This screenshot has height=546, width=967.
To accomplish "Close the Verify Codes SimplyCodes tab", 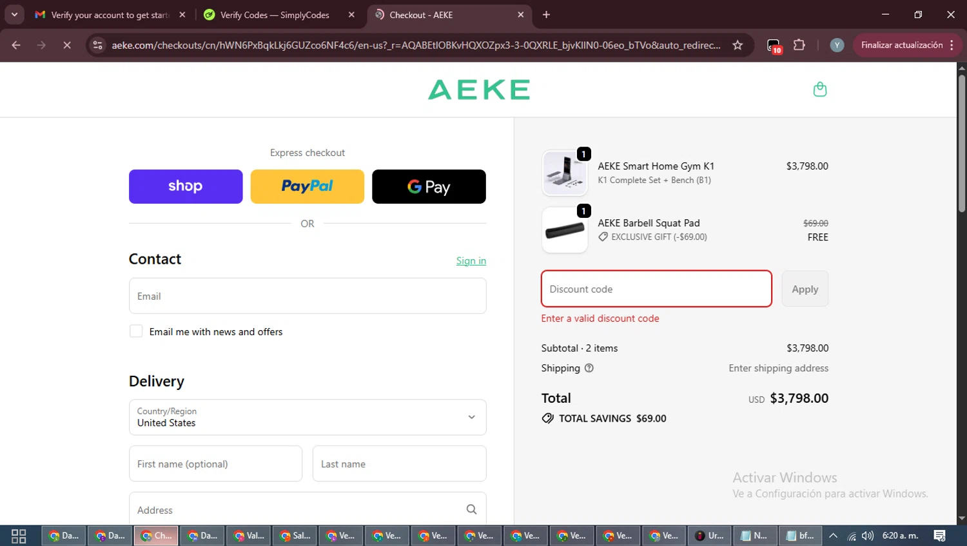I will click(351, 15).
